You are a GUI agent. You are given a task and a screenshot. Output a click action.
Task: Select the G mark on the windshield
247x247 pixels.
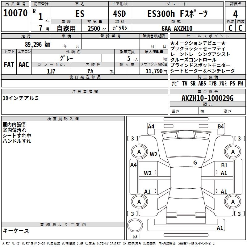(x=195, y=163)
